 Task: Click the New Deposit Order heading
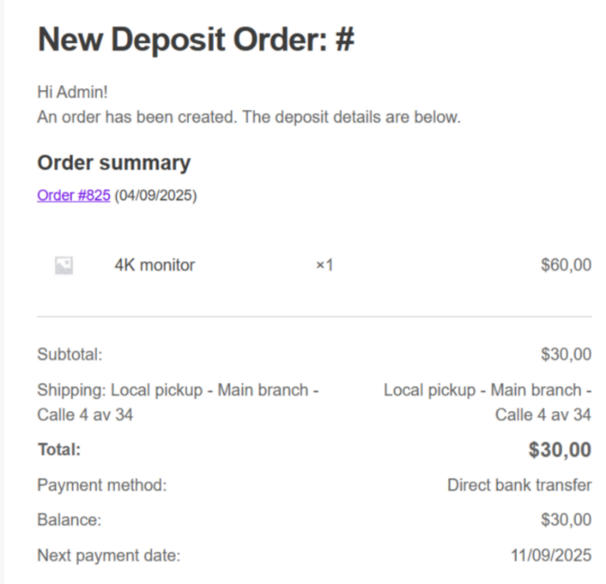click(x=197, y=40)
